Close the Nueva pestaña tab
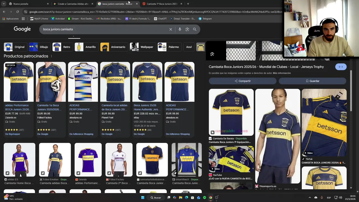The image size is (359, 202). [48, 4]
